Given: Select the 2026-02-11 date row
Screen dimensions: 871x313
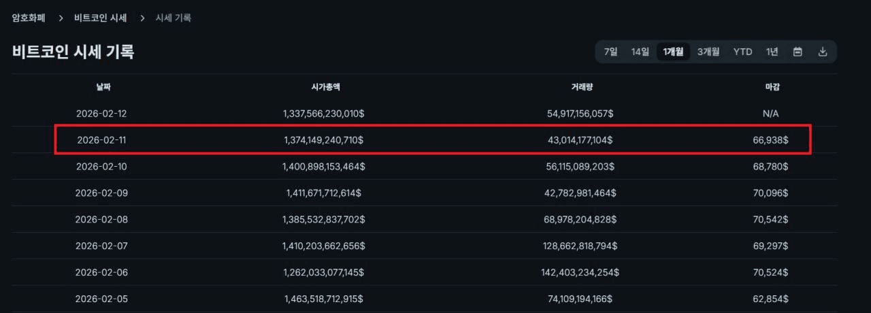Looking at the screenshot, I should [x=101, y=139].
